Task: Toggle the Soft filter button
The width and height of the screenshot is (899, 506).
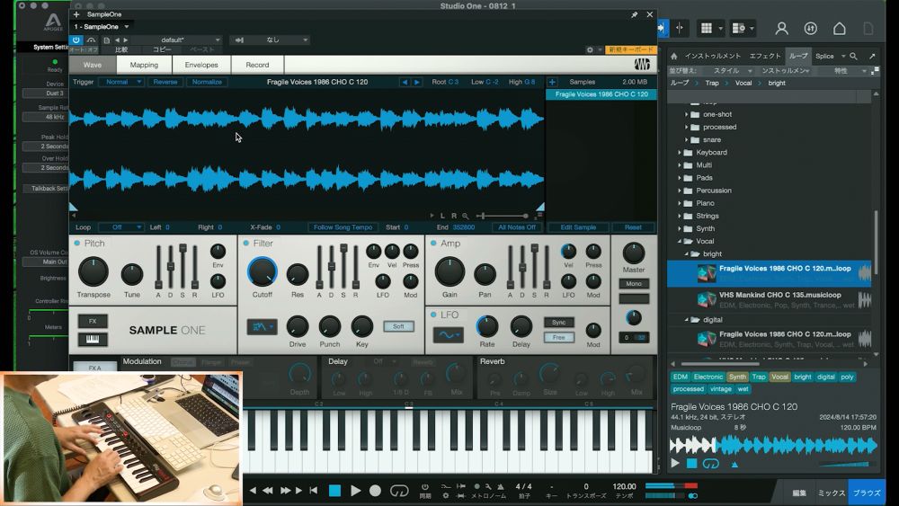Action: point(398,326)
